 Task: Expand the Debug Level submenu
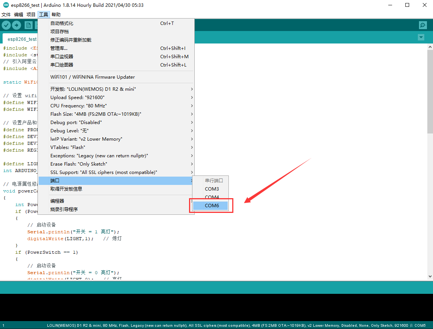pos(116,130)
